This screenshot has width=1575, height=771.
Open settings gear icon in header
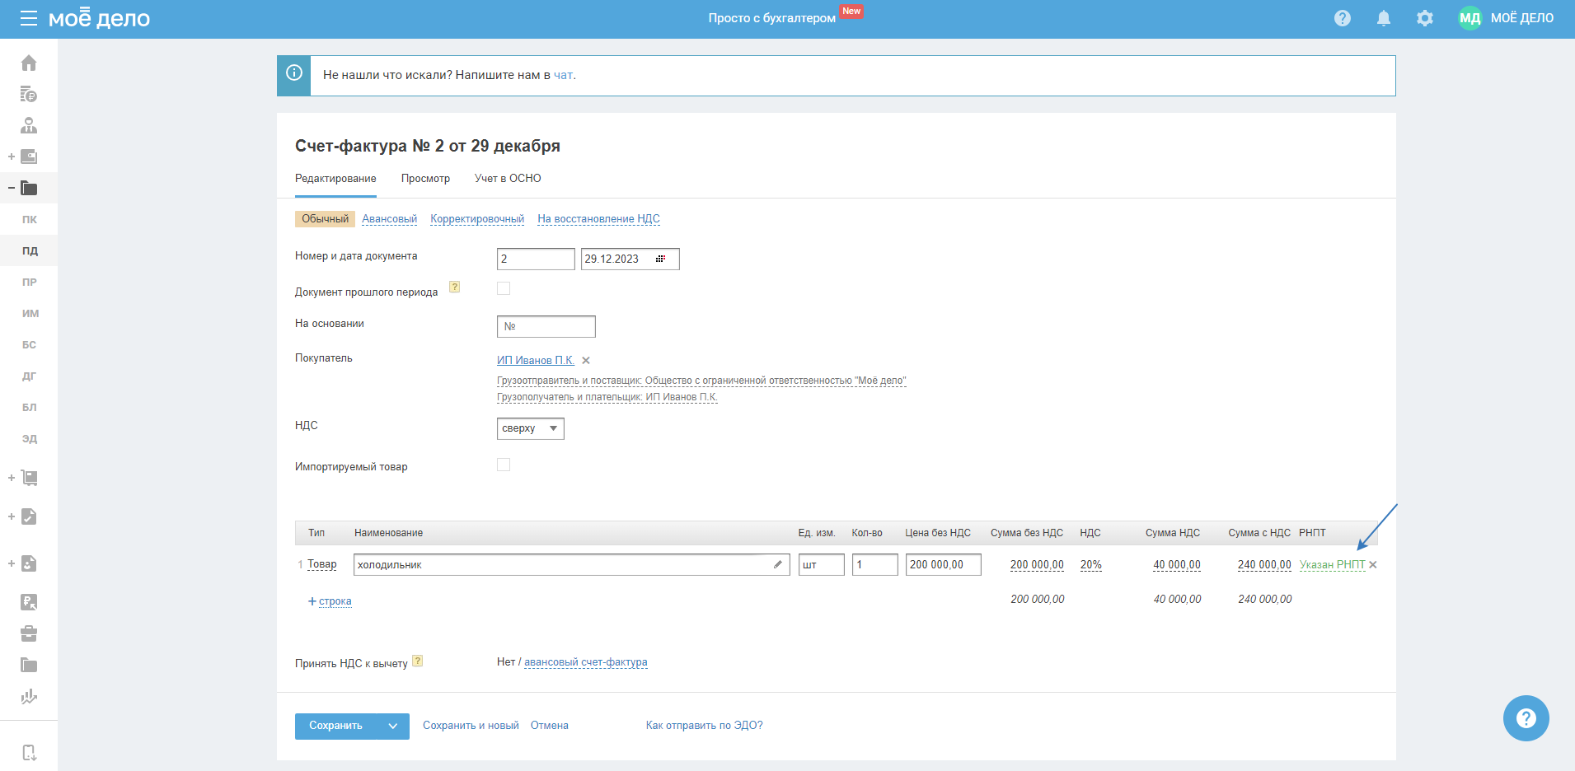coord(1425,18)
